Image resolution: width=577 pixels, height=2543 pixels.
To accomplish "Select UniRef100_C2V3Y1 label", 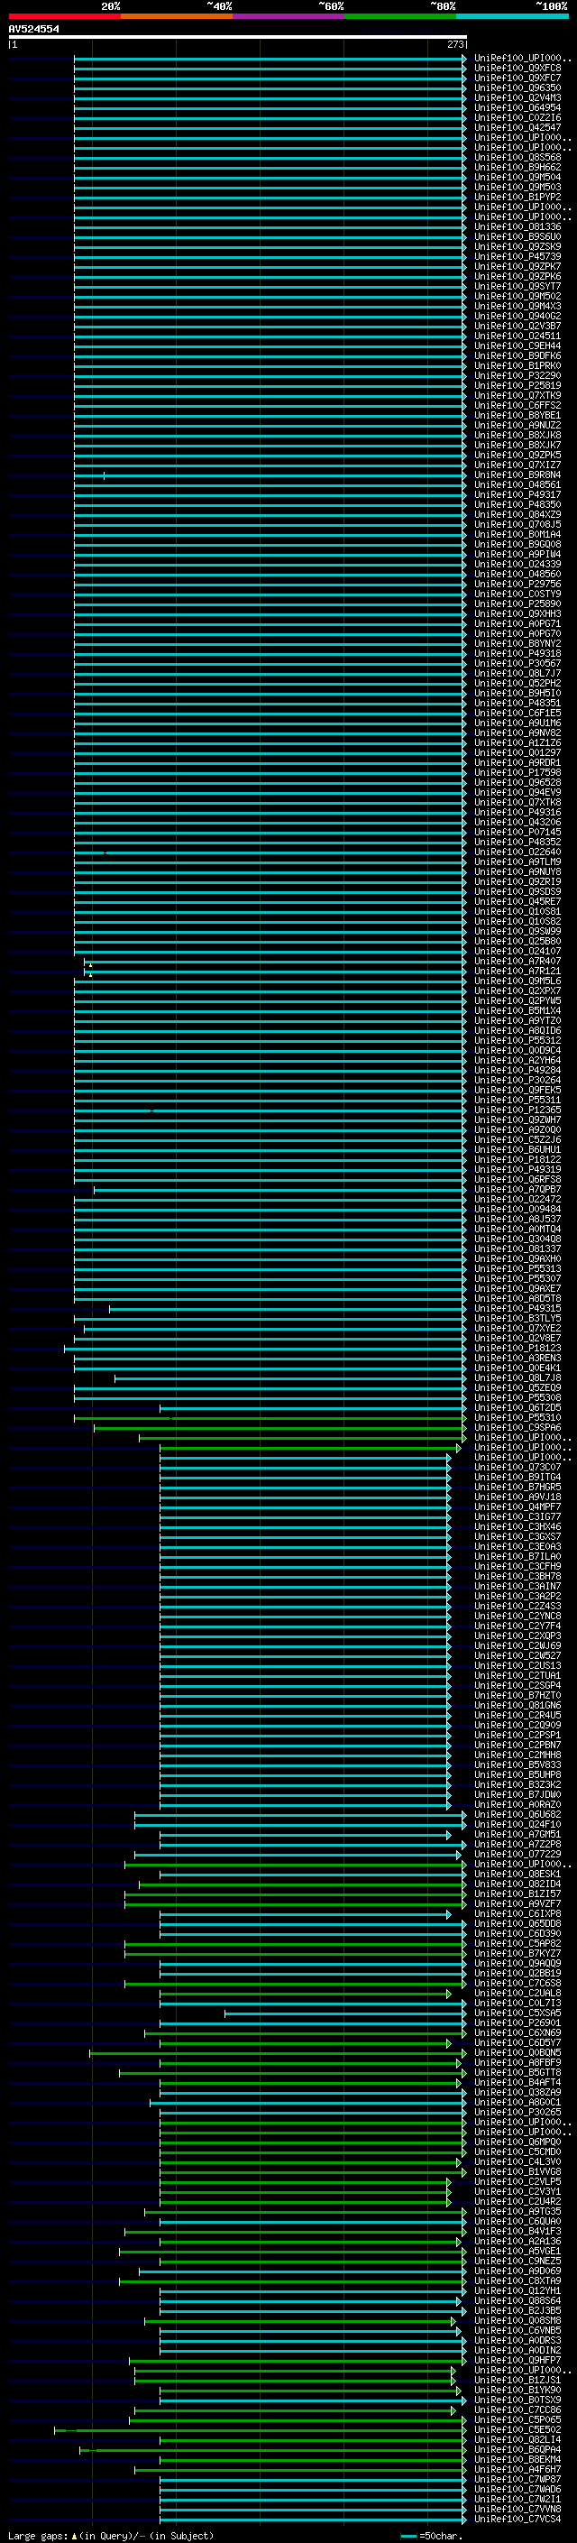I will coord(517,2191).
